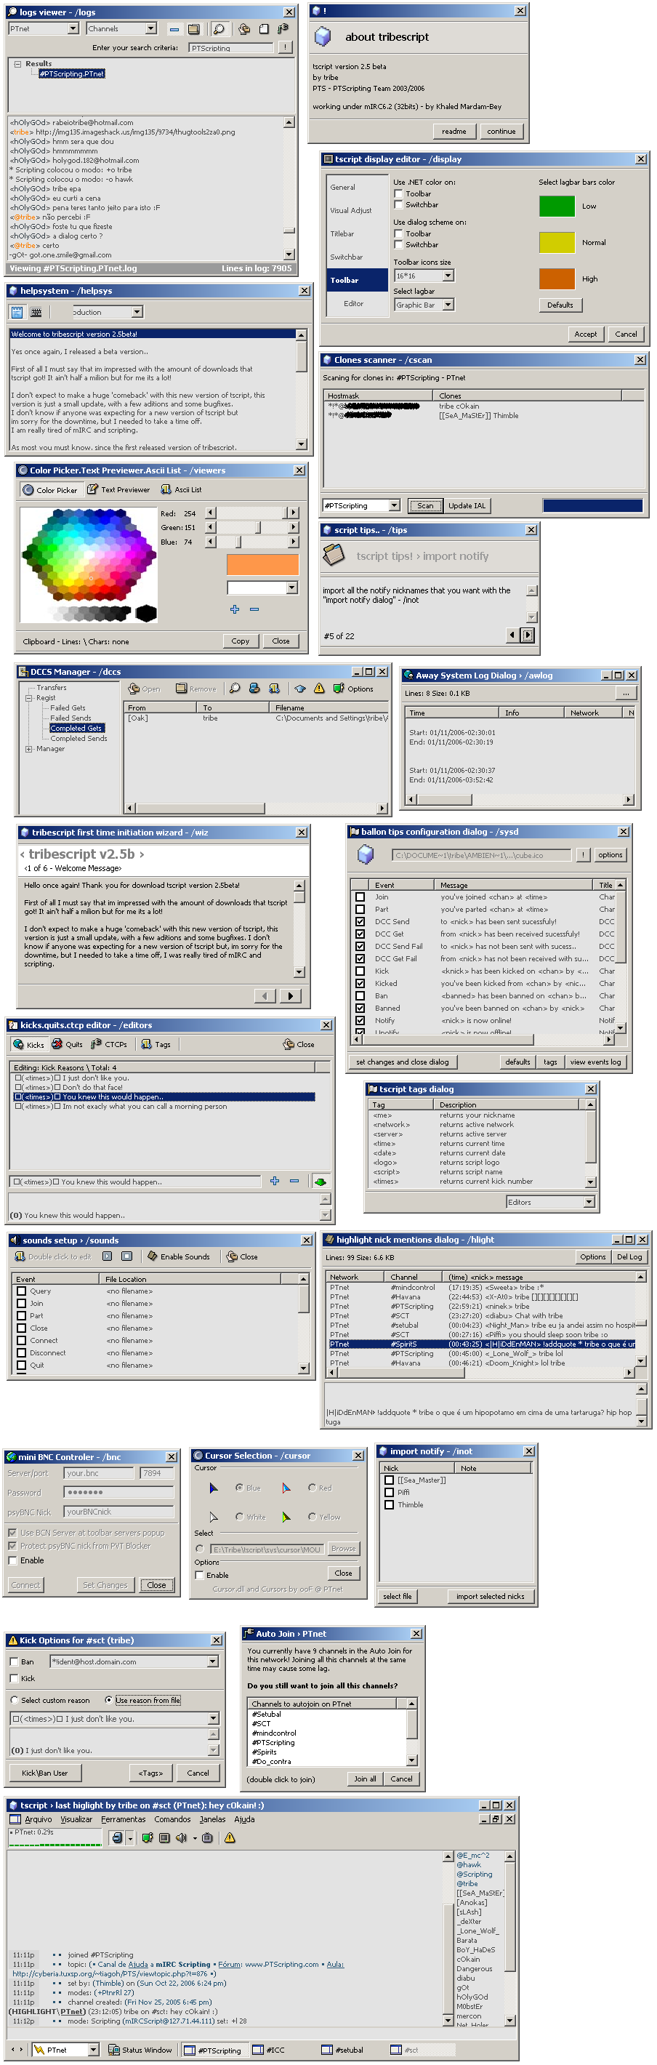Click the magnifier search icon in logs viewer

coord(219,29)
